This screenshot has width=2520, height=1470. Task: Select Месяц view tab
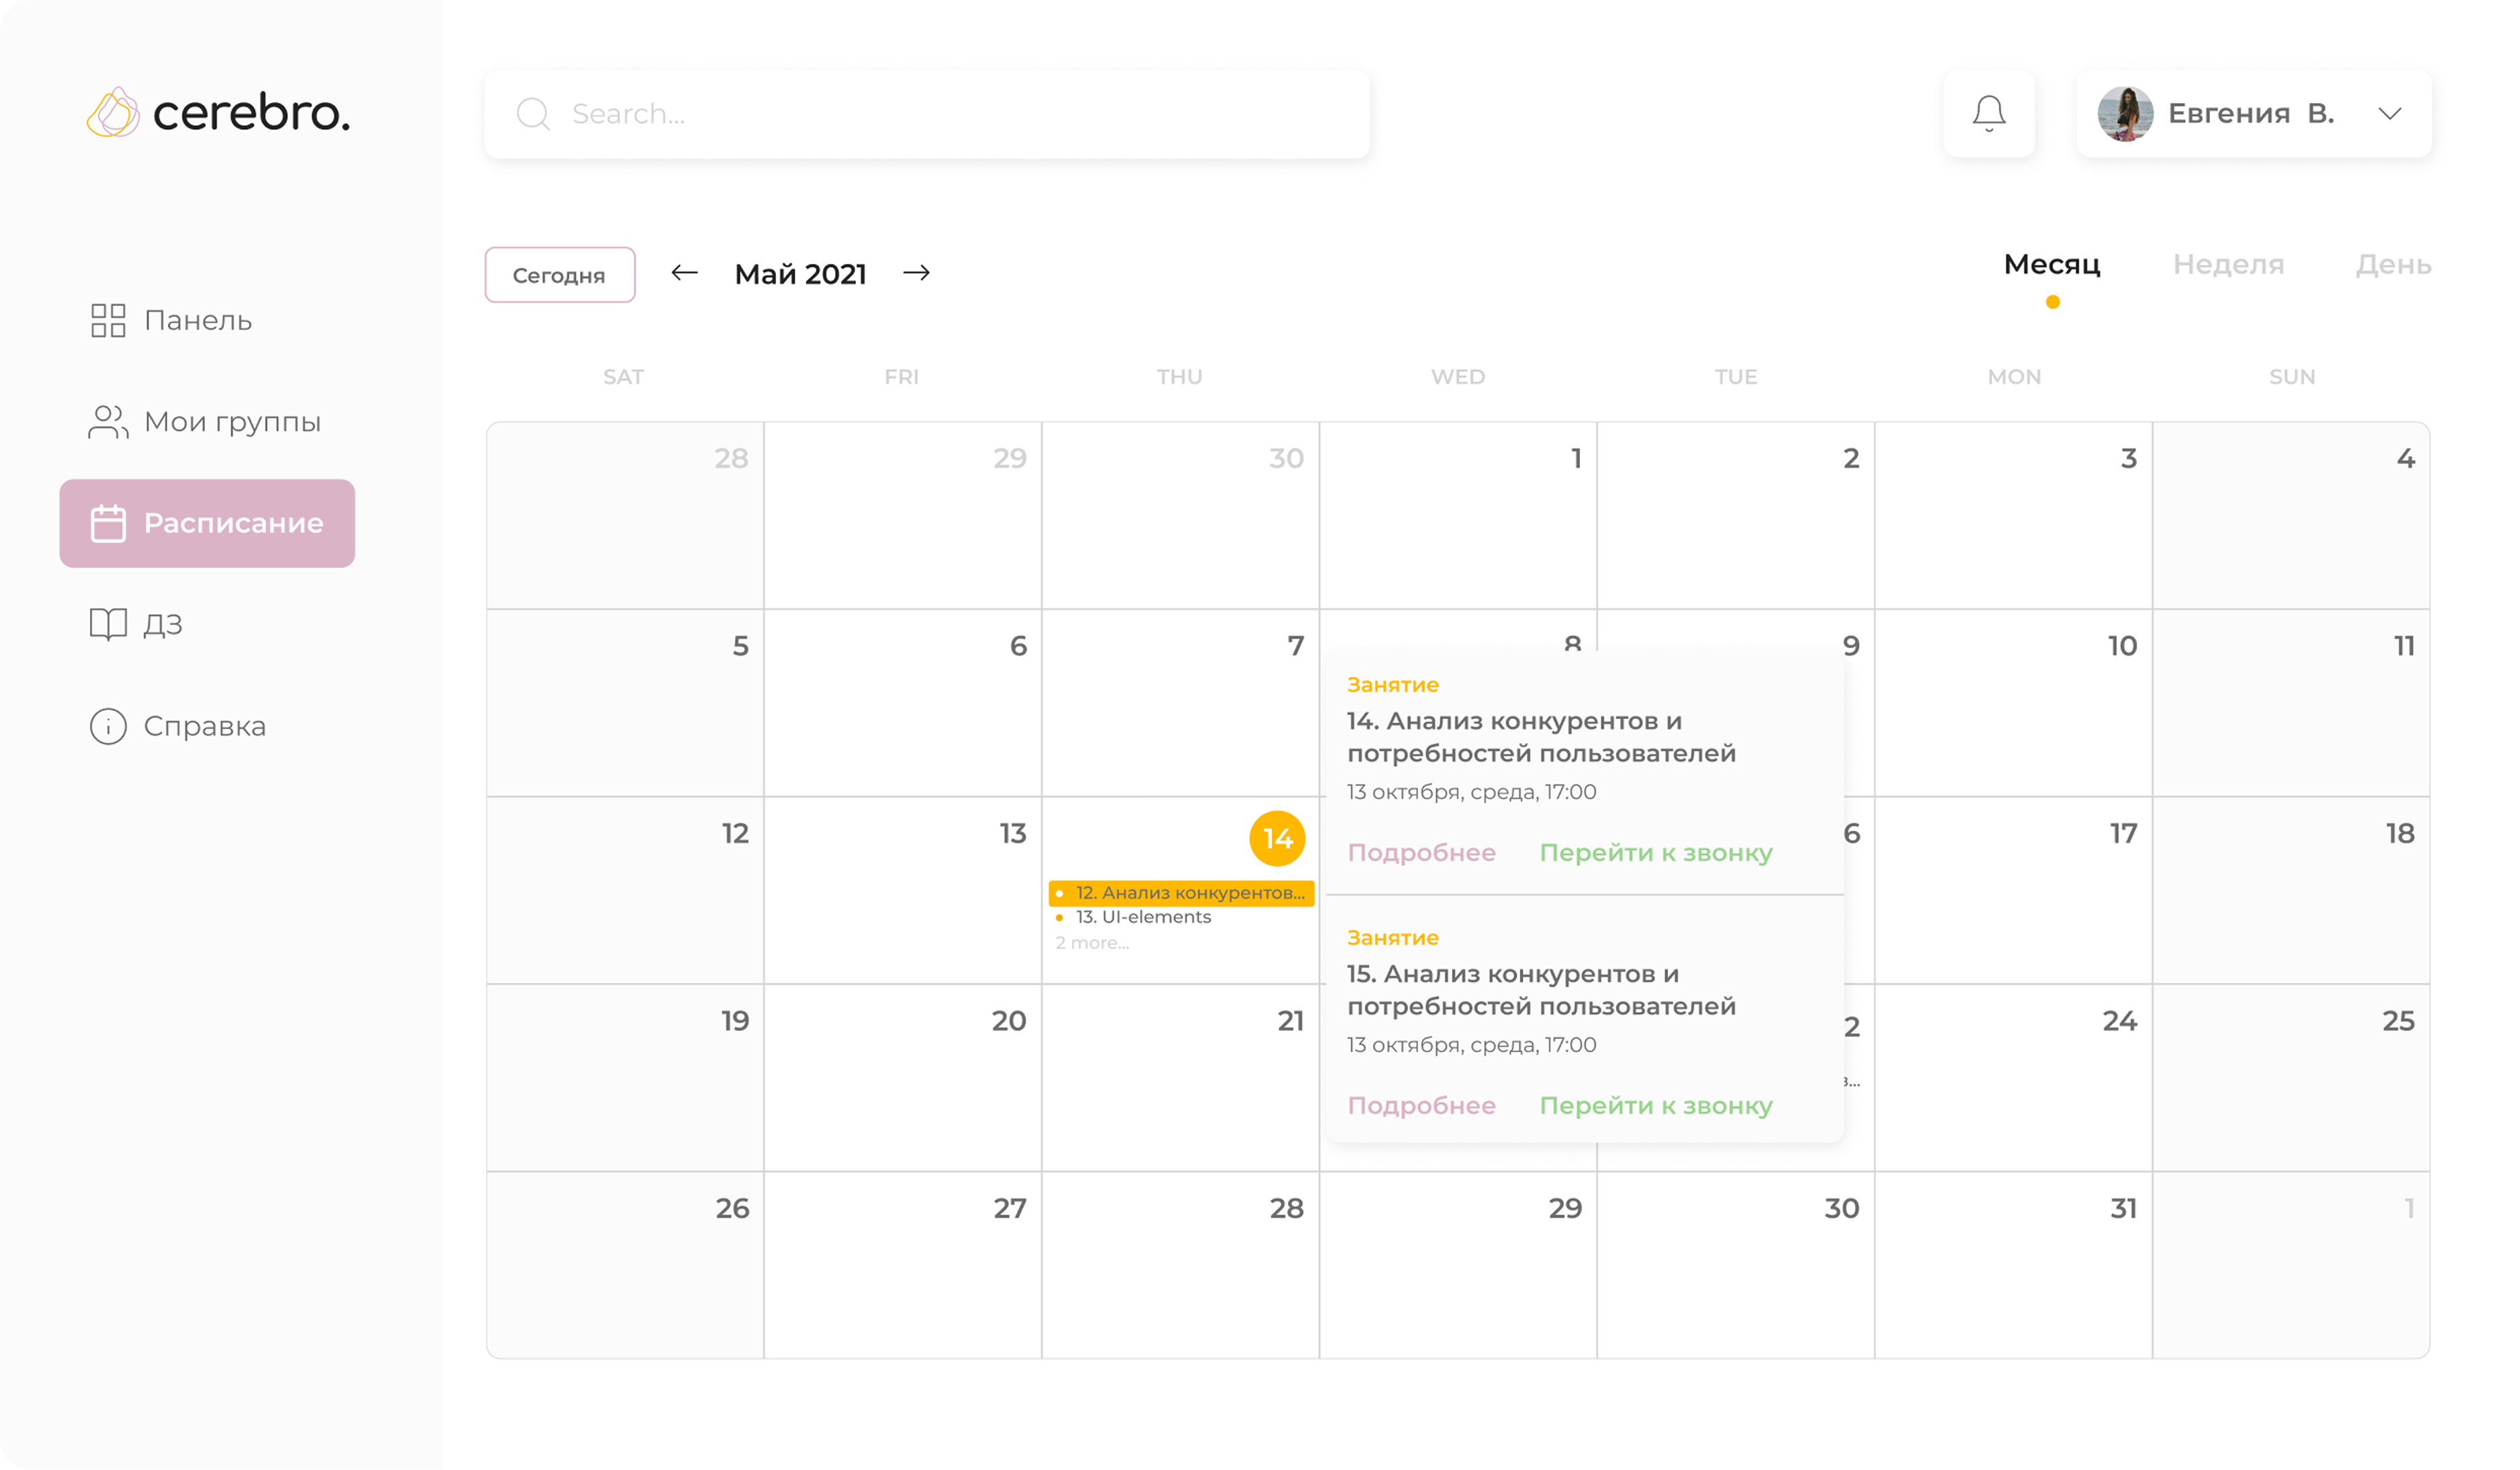(2051, 264)
